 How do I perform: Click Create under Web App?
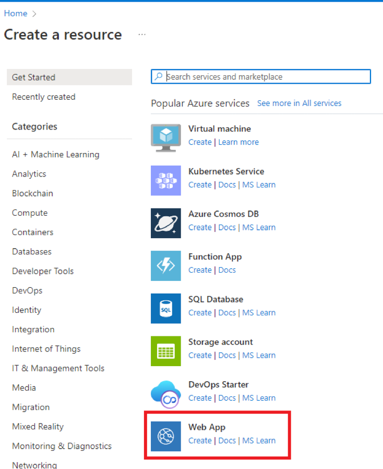pyautogui.click(x=200, y=441)
